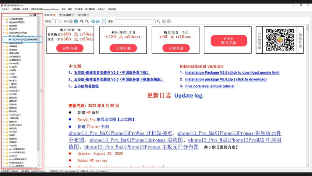Zoom in on the document

(82, 21)
